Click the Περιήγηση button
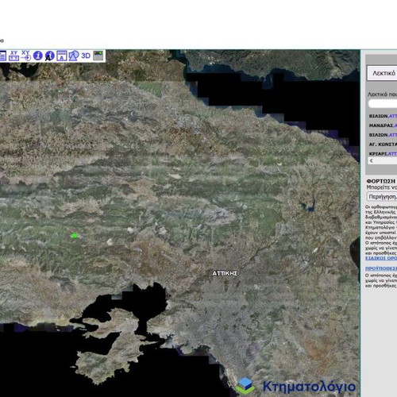The width and height of the screenshot is (397, 397). (x=382, y=197)
